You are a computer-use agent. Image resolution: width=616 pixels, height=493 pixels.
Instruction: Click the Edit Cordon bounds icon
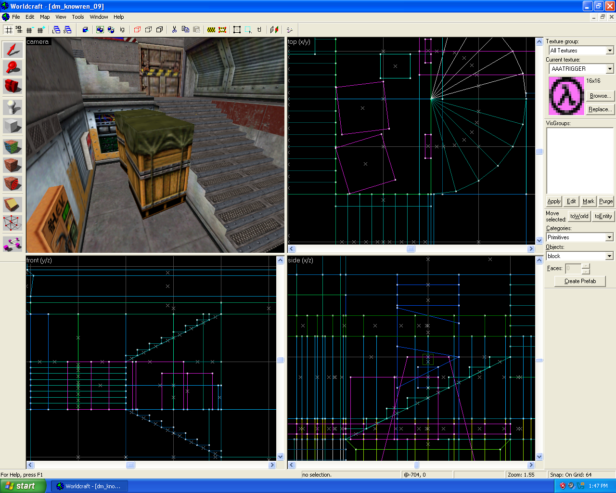point(222,29)
